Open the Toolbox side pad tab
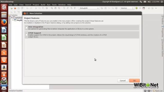The width and height of the screenshot is (164, 92). (x=162, y=20)
